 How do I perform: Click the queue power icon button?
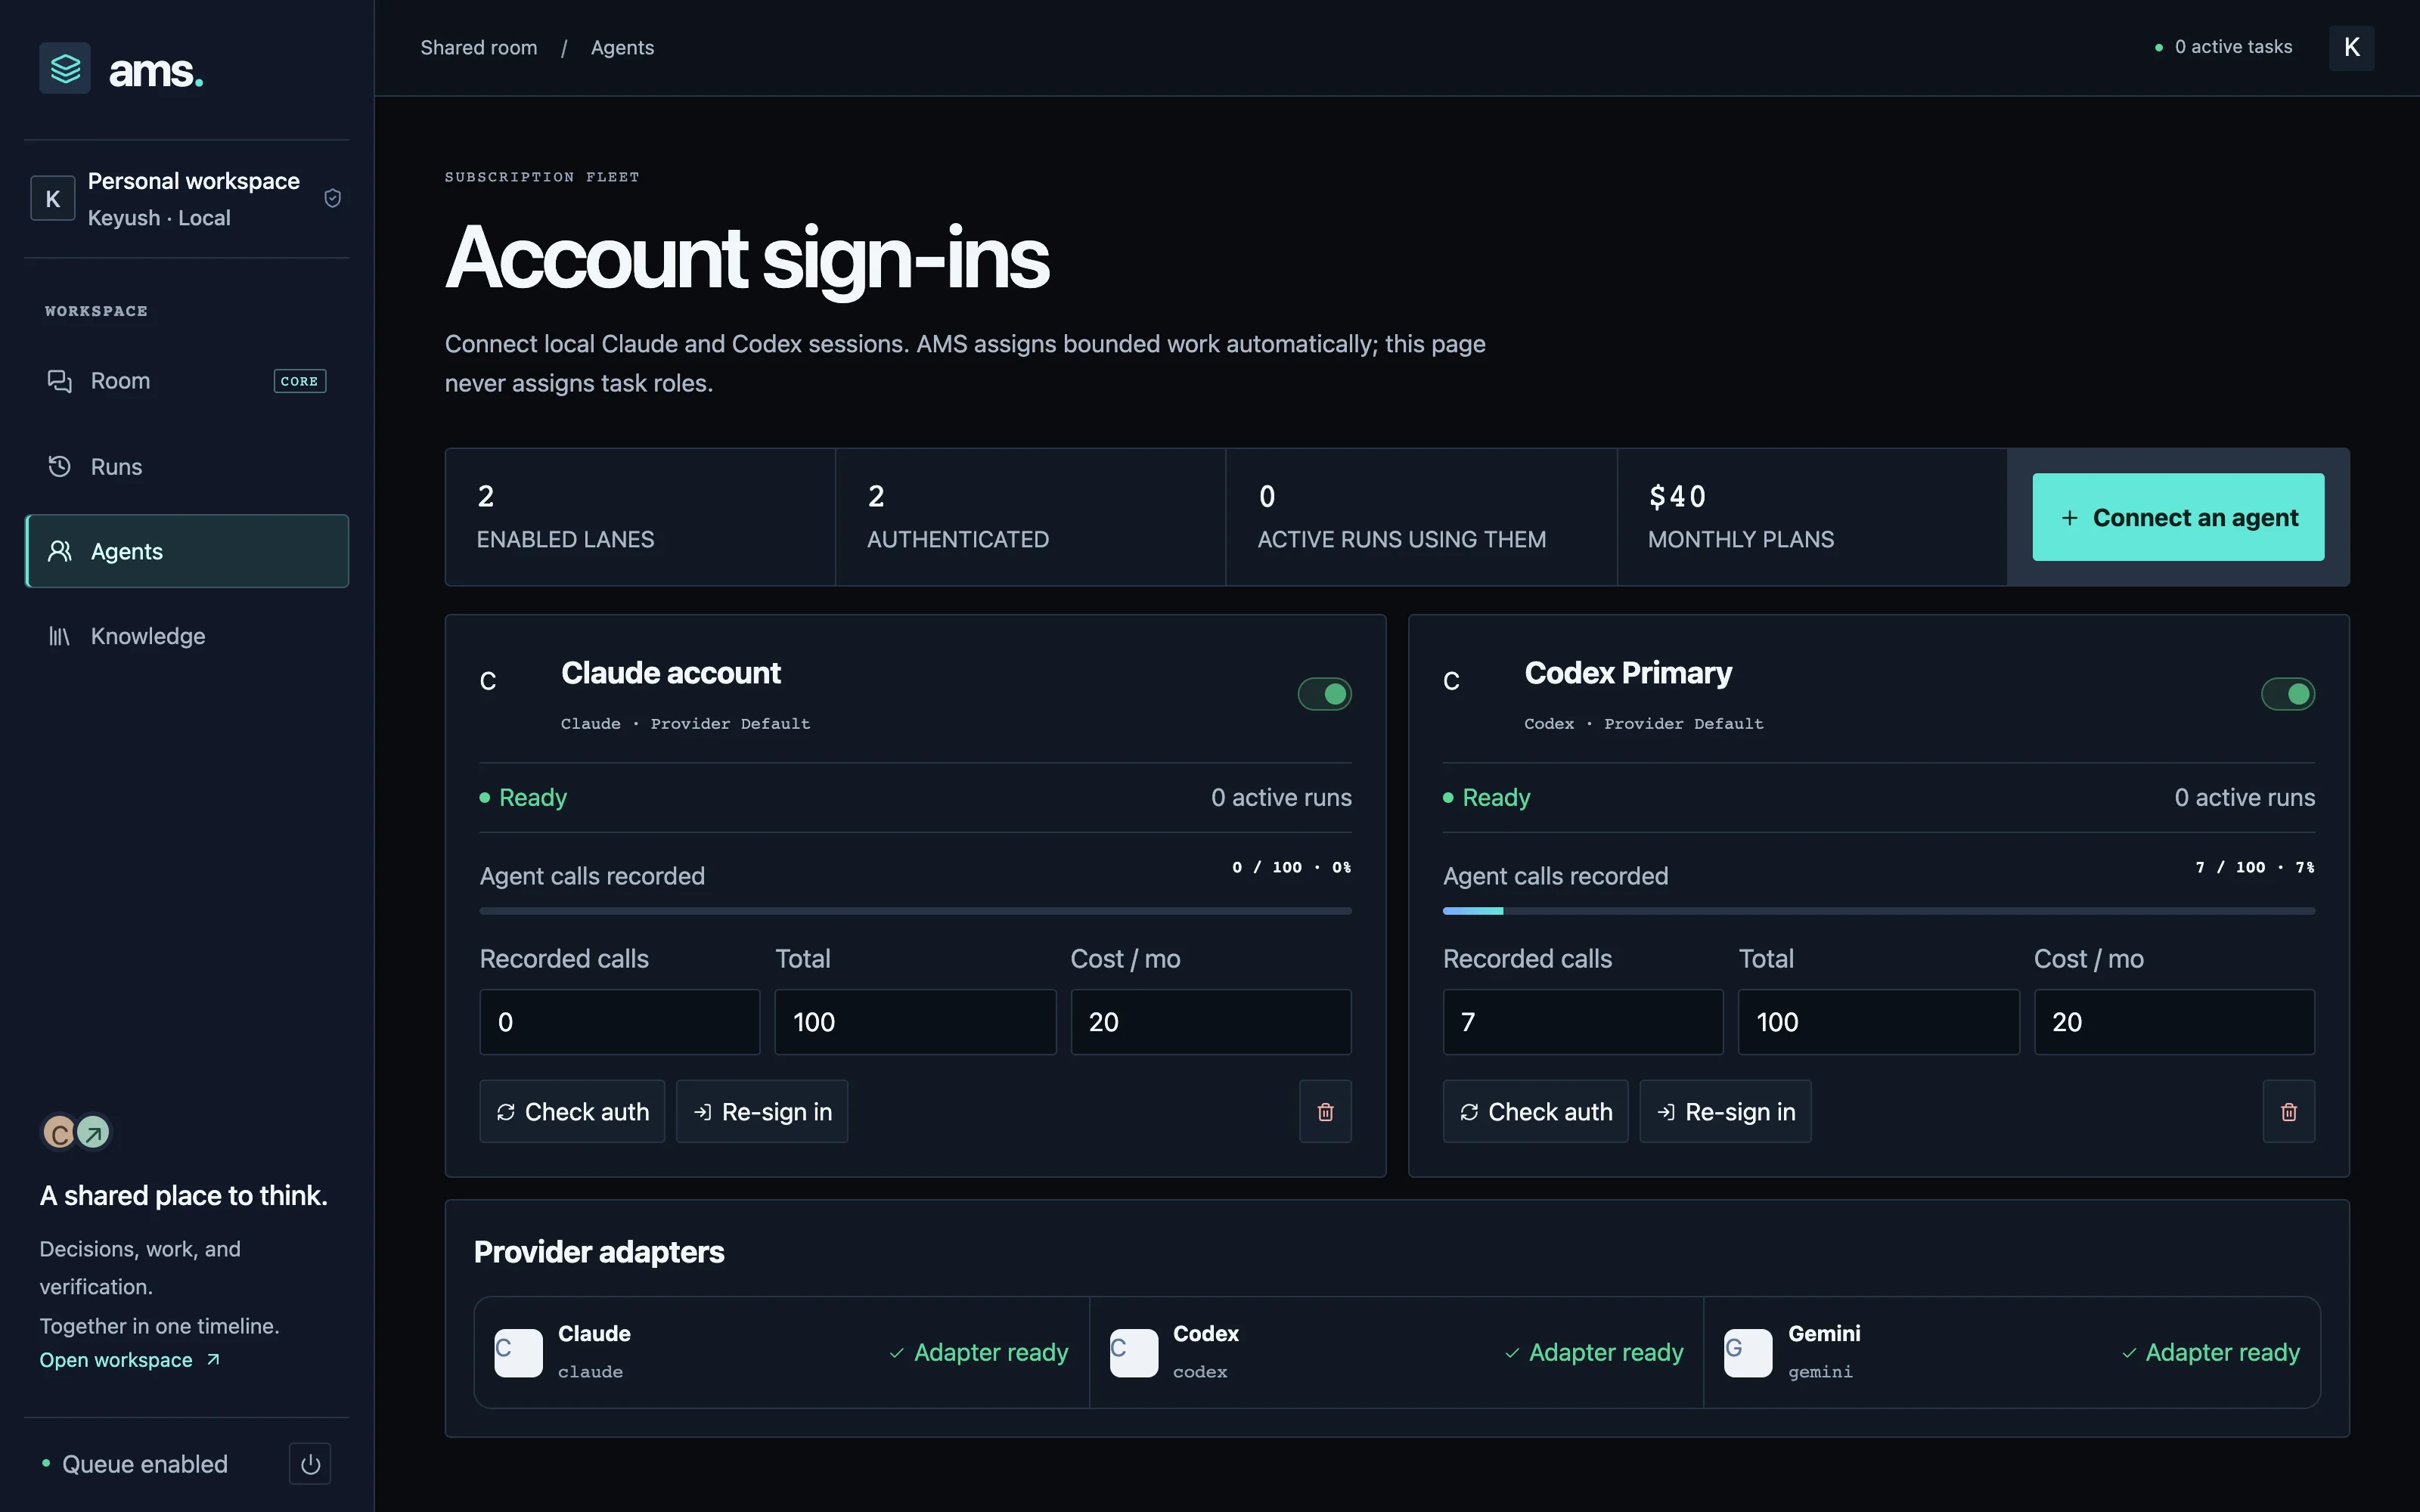point(310,1464)
